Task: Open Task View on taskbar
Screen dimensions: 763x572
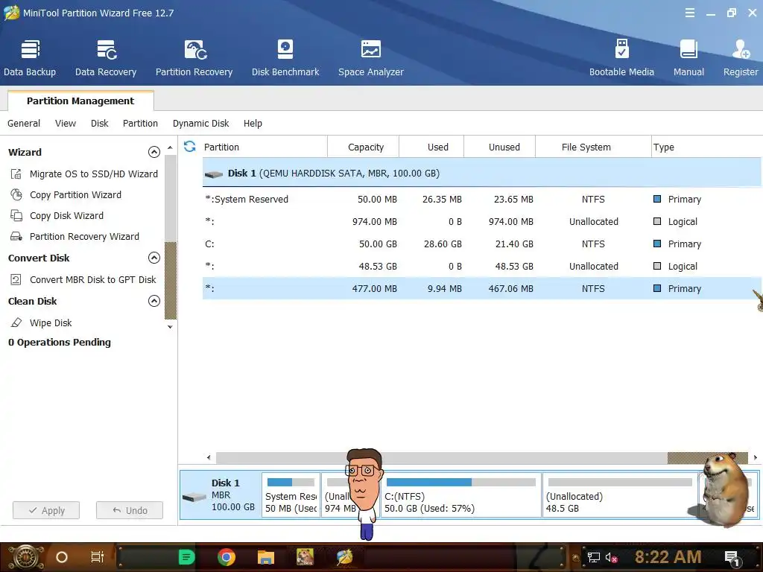Action: point(98,557)
